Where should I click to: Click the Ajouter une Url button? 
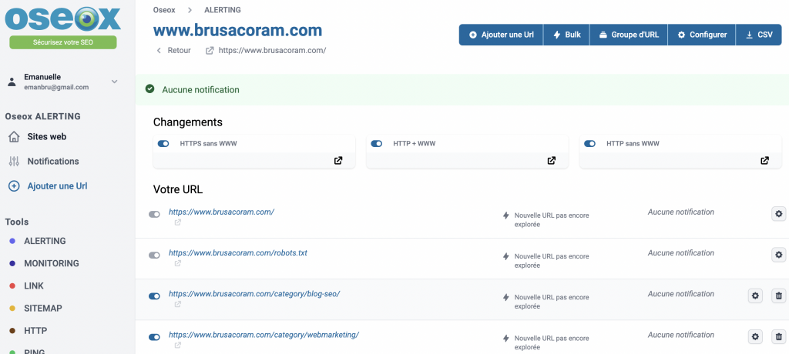click(x=501, y=35)
